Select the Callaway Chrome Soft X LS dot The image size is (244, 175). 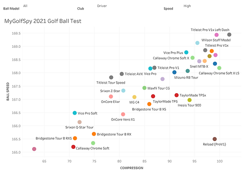[x=219, y=68]
